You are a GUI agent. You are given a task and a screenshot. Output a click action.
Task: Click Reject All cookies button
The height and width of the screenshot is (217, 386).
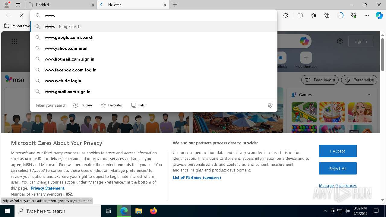[x=338, y=168]
